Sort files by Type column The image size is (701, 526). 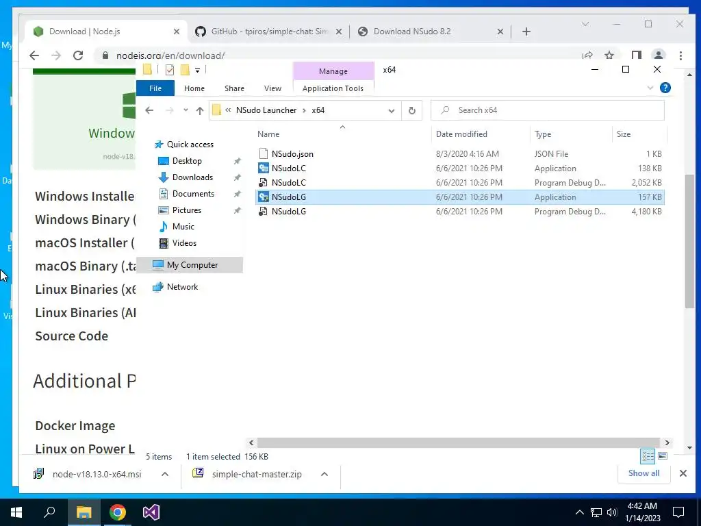(543, 134)
